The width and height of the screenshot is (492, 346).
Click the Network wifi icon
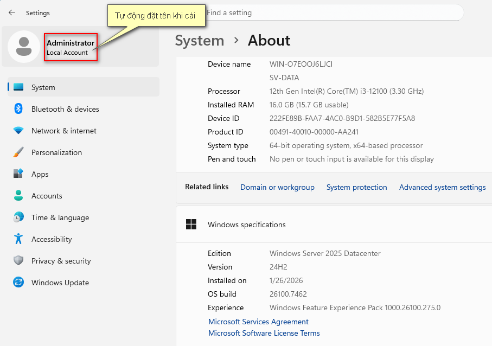pos(18,131)
